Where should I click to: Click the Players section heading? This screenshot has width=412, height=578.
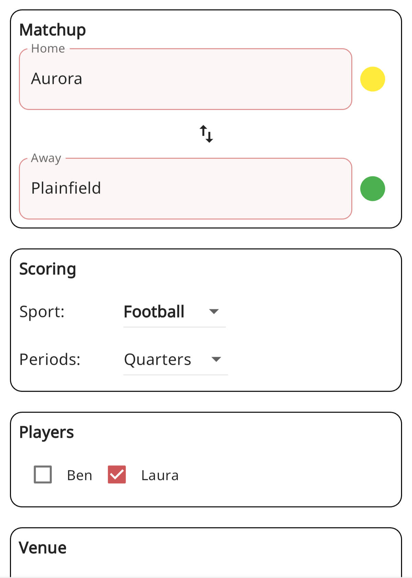(x=47, y=432)
